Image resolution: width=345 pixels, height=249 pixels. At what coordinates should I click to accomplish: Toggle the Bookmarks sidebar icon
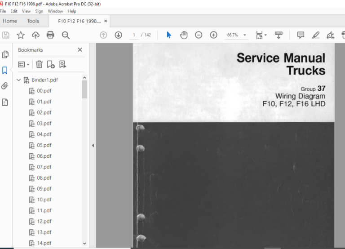click(x=5, y=71)
